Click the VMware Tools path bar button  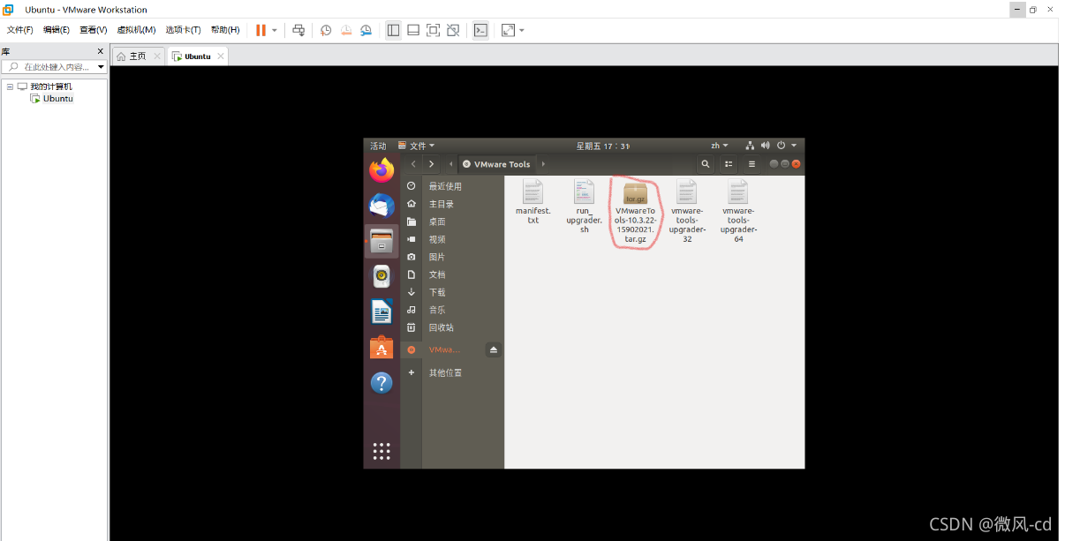point(496,164)
